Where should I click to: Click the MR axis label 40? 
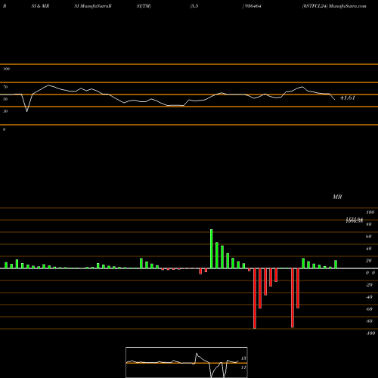point(369,249)
